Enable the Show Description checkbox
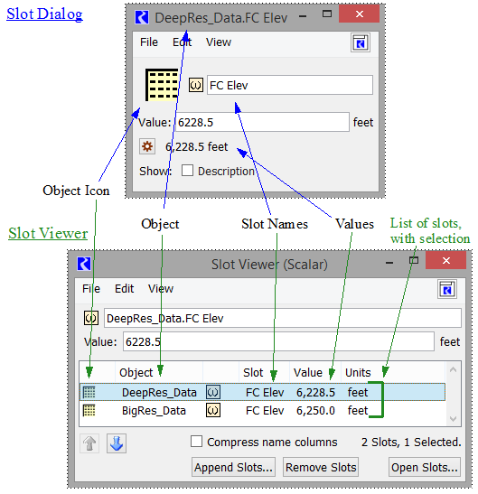The height and width of the screenshot is (494, 478). [x=187, y=171]
